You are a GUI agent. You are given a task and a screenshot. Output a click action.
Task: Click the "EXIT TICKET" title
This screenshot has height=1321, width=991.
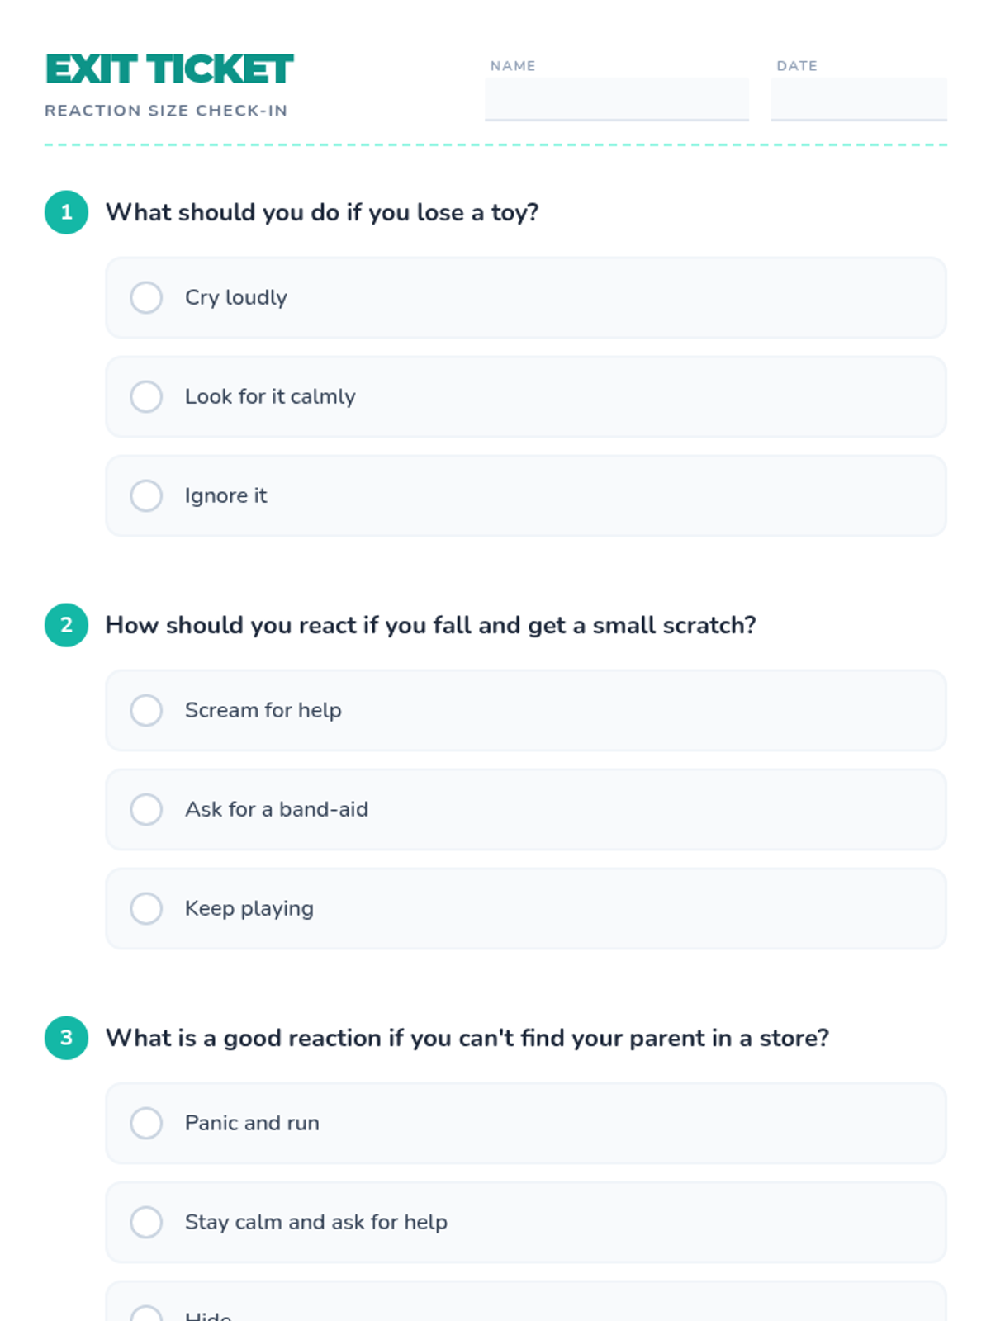click(169, 69)
